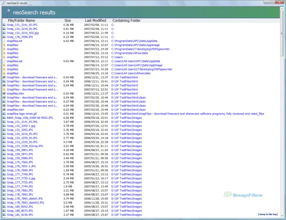
Task: Open the SnapFiles download freeware link dated 2006/12/11, 10:44
Action: [32, 86]
